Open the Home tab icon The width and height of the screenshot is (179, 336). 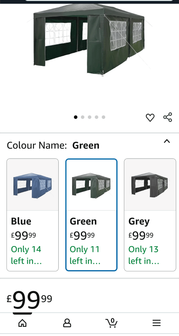click(x=23, y=323)
